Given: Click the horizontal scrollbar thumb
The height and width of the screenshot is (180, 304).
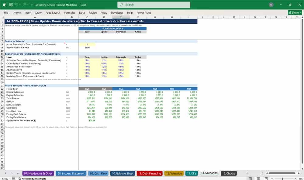Looking at the screenshot, I should pyautogui.click(x=282, y=173).
